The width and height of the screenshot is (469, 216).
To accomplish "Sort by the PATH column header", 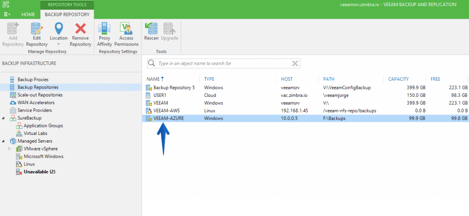I will (329, 79).
